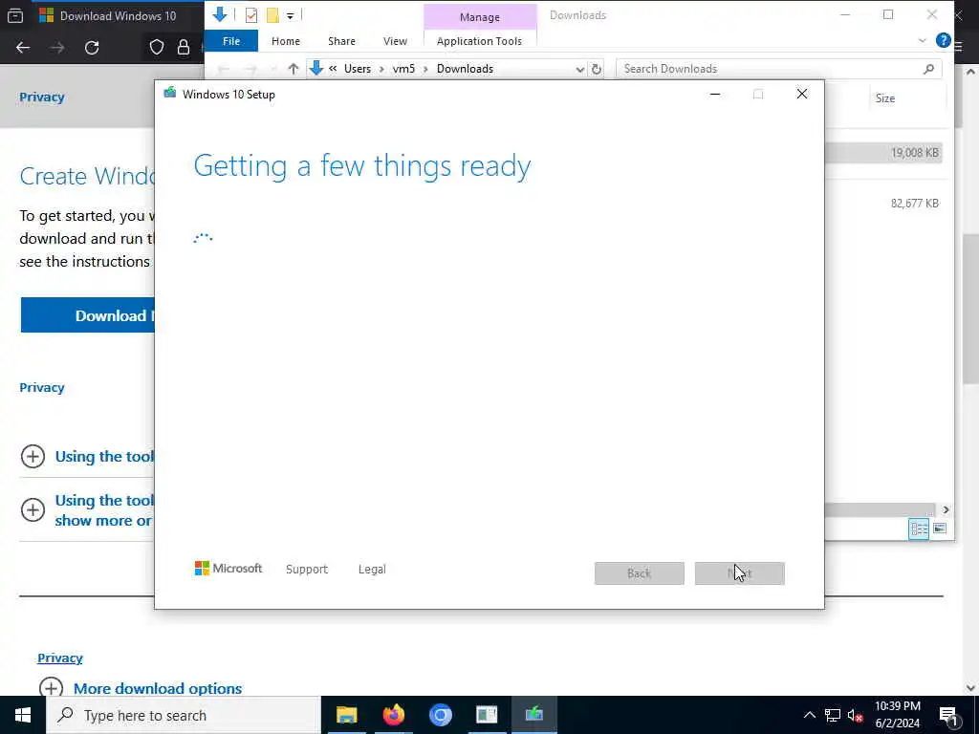
Task: Open Firefox from the taskbar
Action: click(x=393, y=715)
